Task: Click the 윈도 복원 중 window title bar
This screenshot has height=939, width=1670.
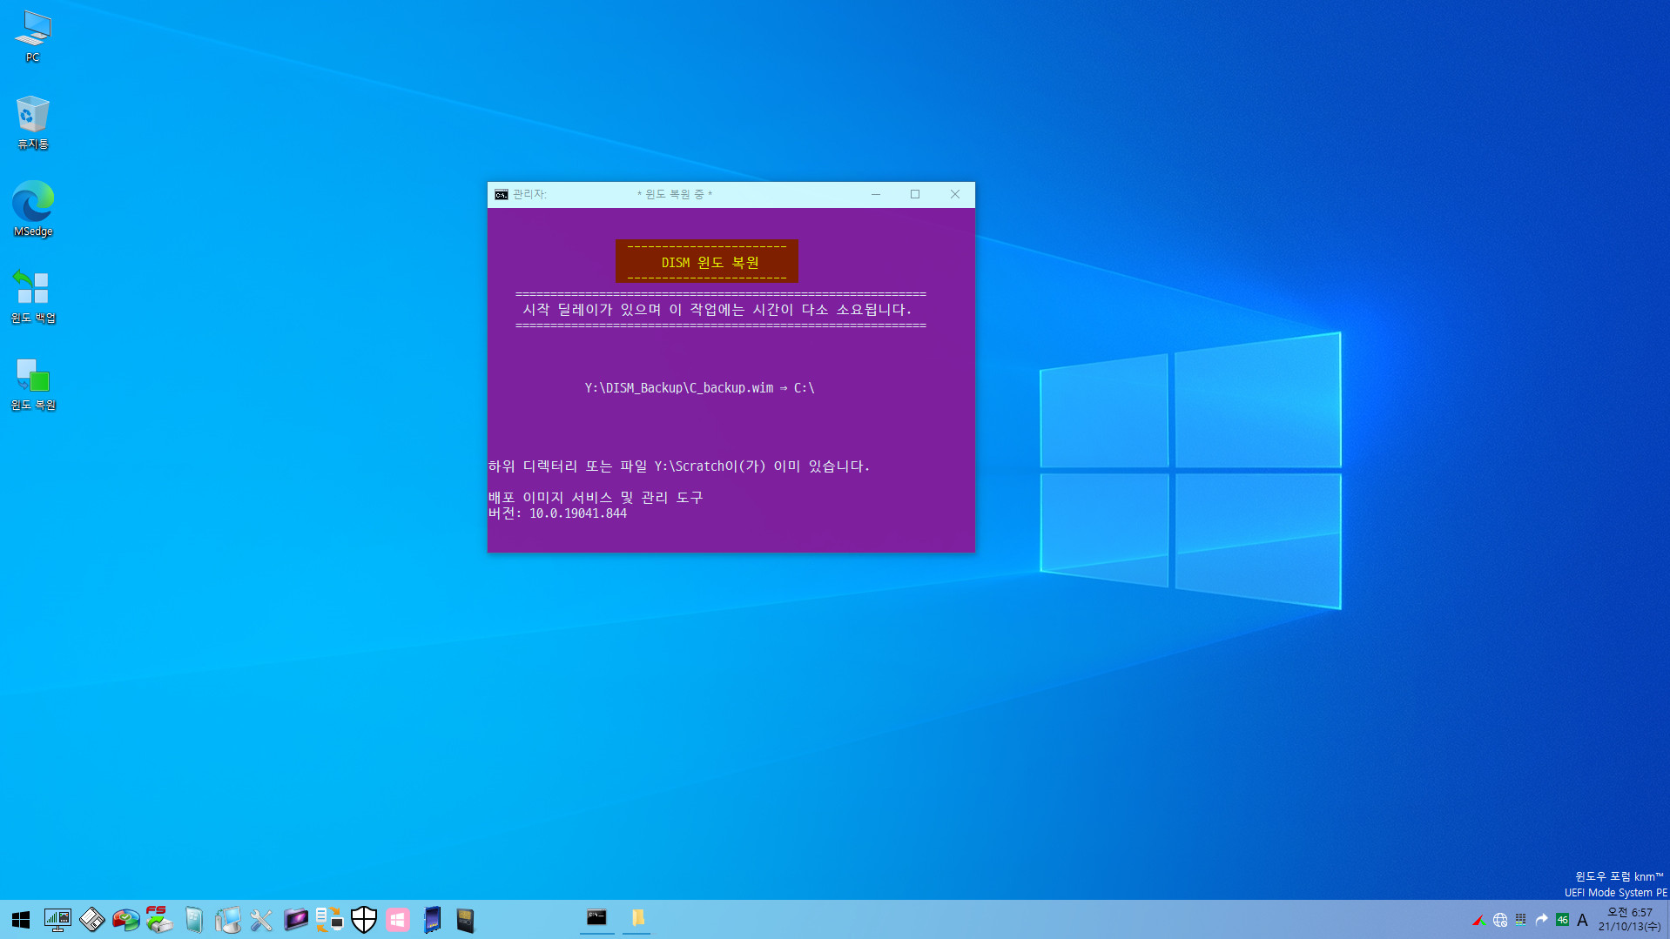Action: (675, 194)
